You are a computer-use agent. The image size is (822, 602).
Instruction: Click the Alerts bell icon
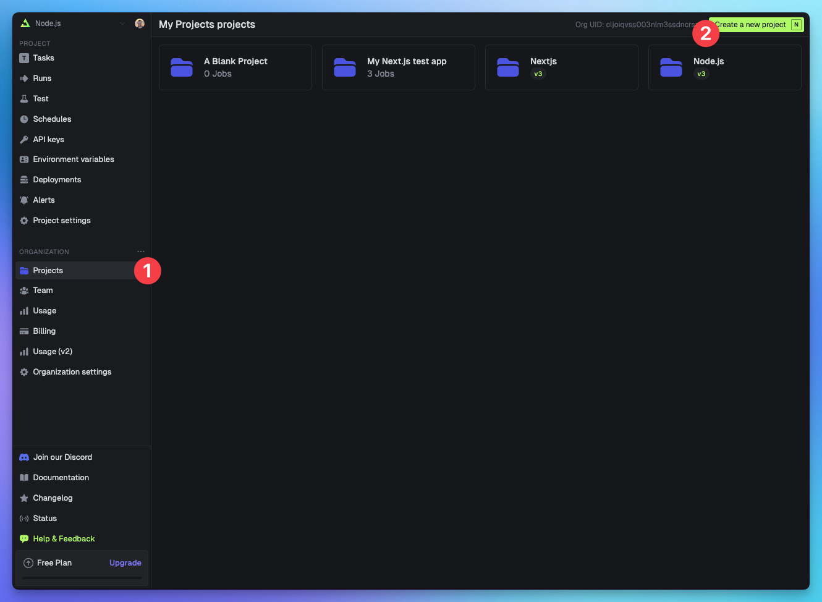pyautogui.click(x=23, y=200)
